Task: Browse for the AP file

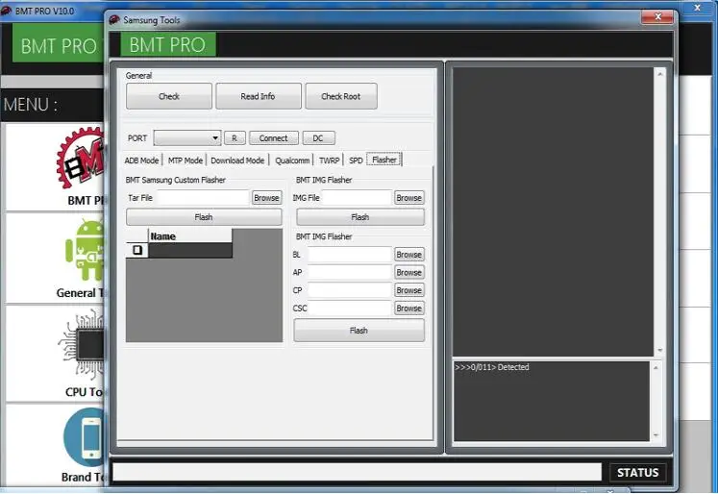Action: (x=409, y=272)
